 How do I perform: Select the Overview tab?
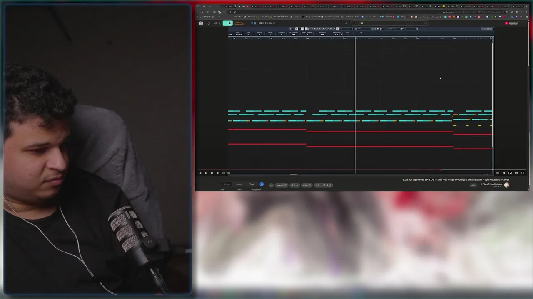[239, 184]
